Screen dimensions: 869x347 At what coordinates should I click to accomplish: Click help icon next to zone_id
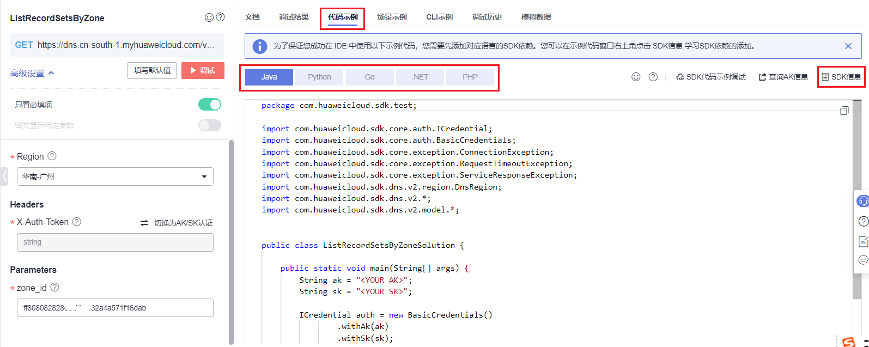click(x=54, y=287)
